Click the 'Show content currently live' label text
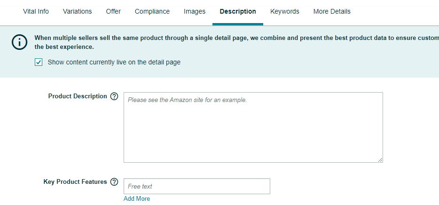The height and width of the screenshot is (205, 439). (114, 62)
